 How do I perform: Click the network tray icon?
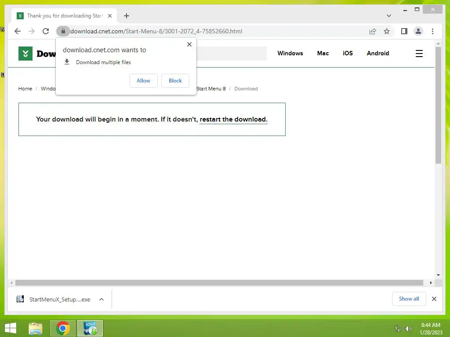pos(398,328)
